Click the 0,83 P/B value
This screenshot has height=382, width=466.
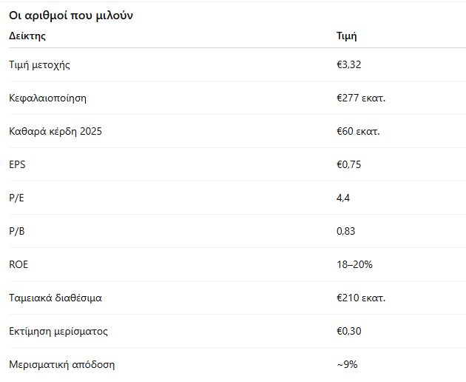[346, 231]
